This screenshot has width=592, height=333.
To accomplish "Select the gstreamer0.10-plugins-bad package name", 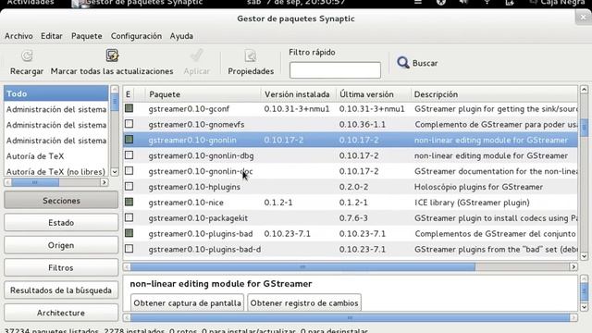I will point(201,234).
